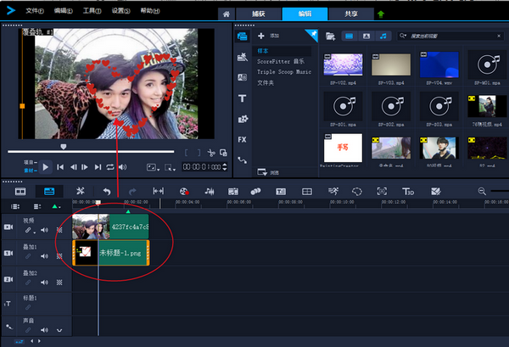
Task: Mute the 叠加1 overlay track audio
Action: pos(45,255)
